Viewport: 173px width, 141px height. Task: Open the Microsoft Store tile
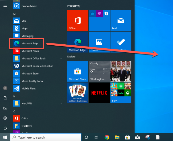tap(78, 71)
